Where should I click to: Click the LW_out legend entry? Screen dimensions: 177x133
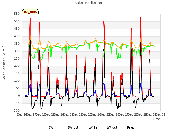point(109,127)
